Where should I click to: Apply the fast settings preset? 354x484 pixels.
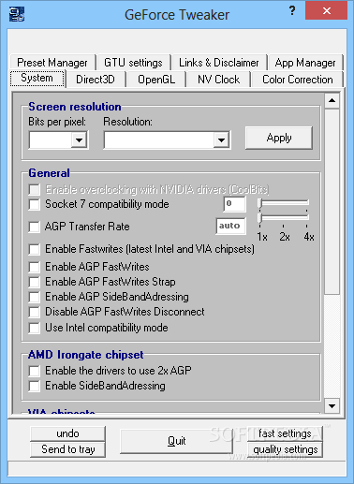tap(285, 433)
